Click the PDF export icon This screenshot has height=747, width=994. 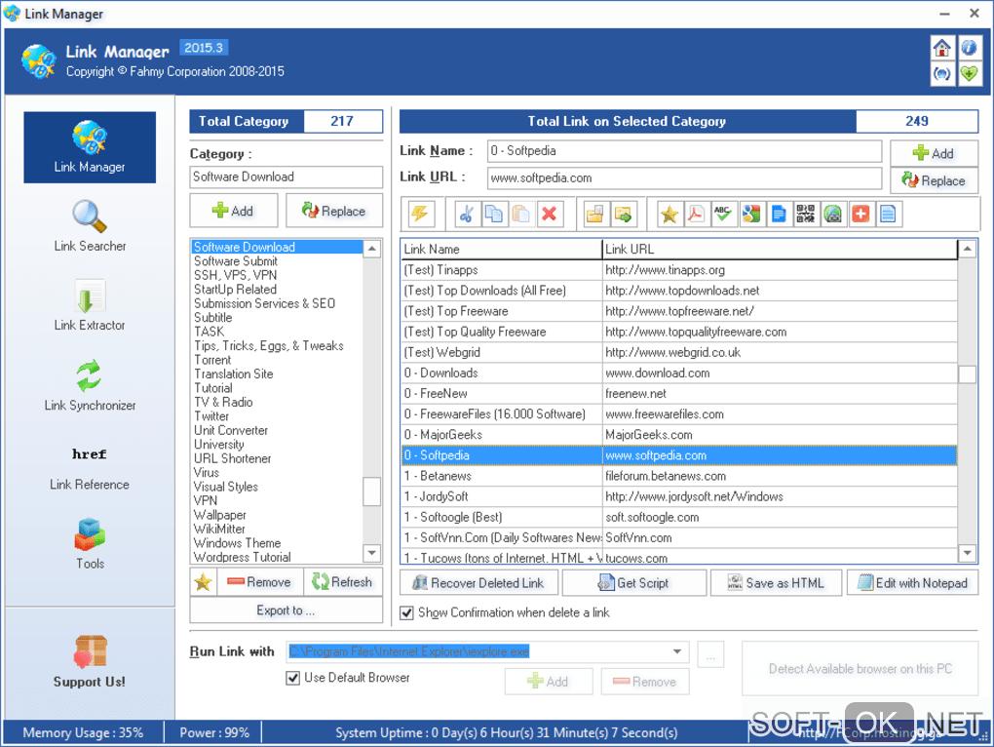696,214
